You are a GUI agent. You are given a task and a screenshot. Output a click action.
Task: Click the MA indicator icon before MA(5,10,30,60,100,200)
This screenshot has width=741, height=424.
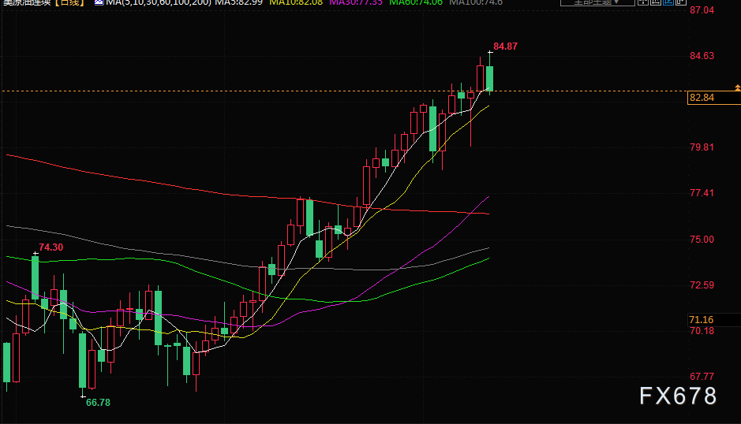coord(99,2)
